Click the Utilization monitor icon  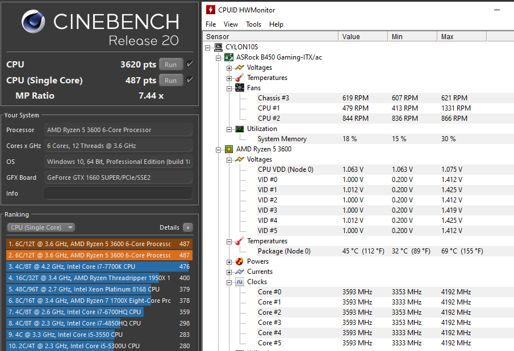[240, 129]
